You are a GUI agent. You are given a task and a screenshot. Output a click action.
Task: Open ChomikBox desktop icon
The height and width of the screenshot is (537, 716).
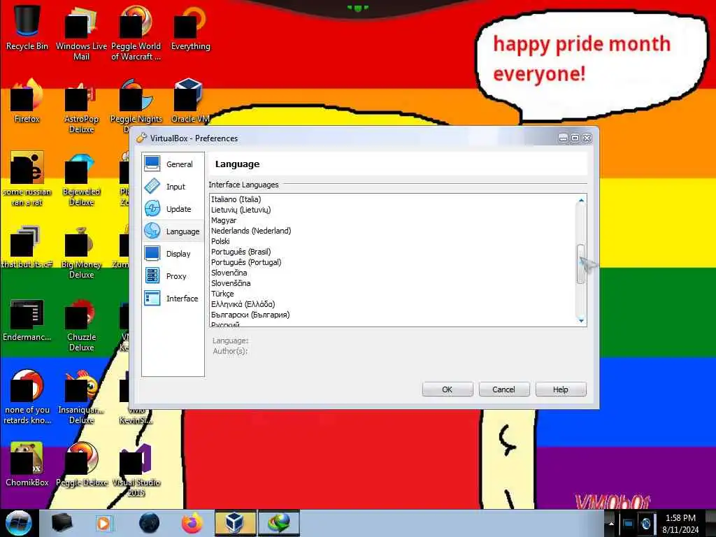(x=27, y=464)
